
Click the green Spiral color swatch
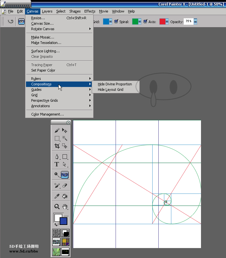135,21
